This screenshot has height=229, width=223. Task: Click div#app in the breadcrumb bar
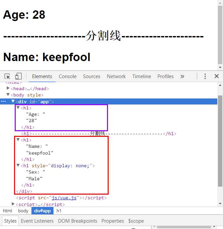(x=42, y=211)
